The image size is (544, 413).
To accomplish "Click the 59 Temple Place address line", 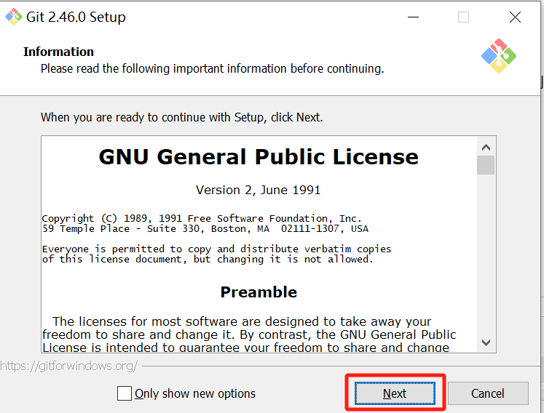I will [205, 228].
